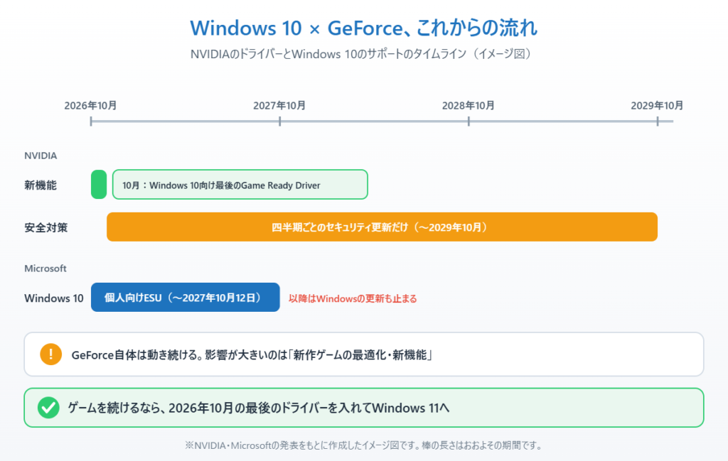Click the green checkmark icon
728x461 pixels.
48,408
